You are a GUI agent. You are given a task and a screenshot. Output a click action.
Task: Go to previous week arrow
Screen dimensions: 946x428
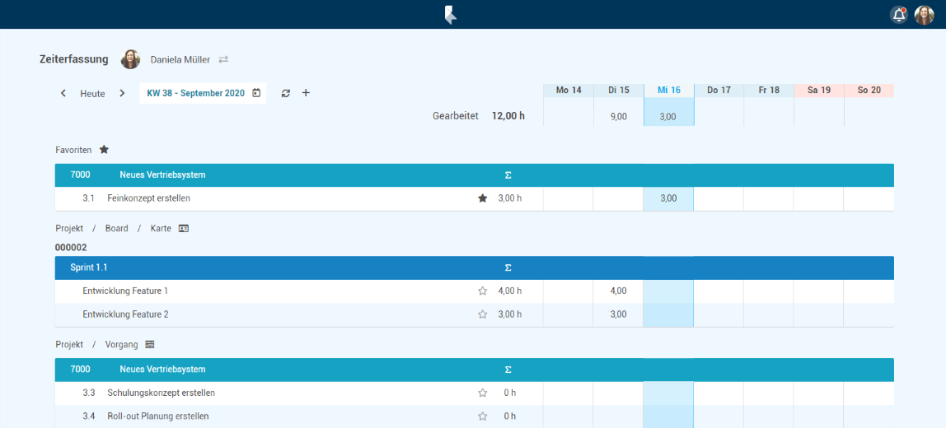point(63,93)
